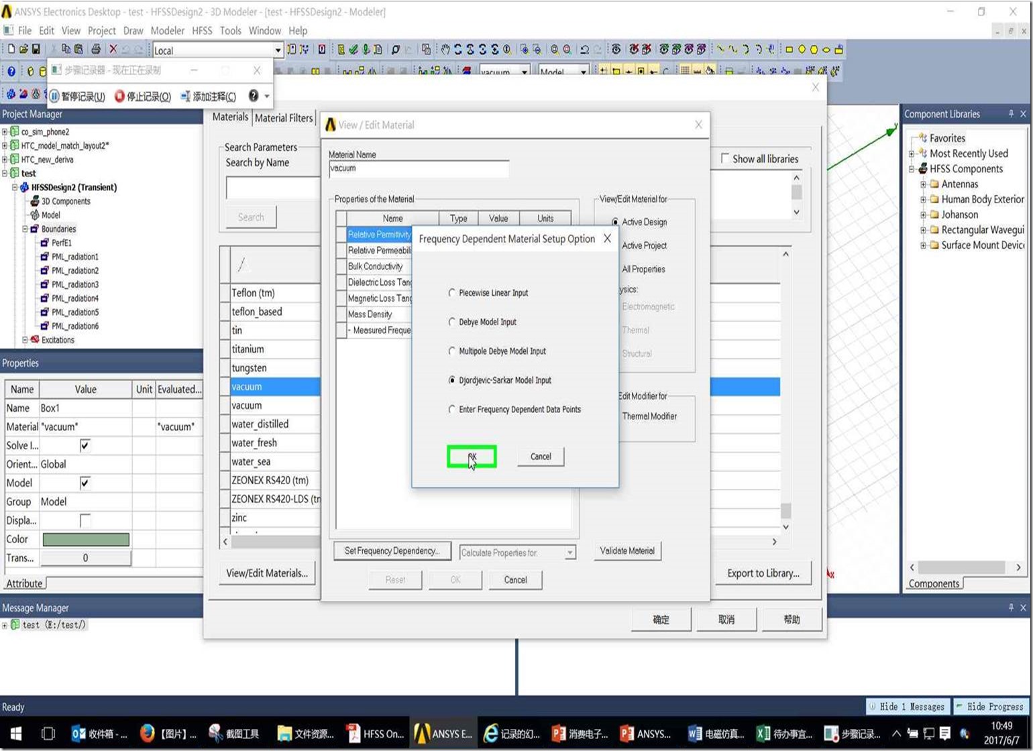The width and height of the screenshot is (1033, 751).
Task: Click the Draw ellipse icon
Action: coord(826,50)
